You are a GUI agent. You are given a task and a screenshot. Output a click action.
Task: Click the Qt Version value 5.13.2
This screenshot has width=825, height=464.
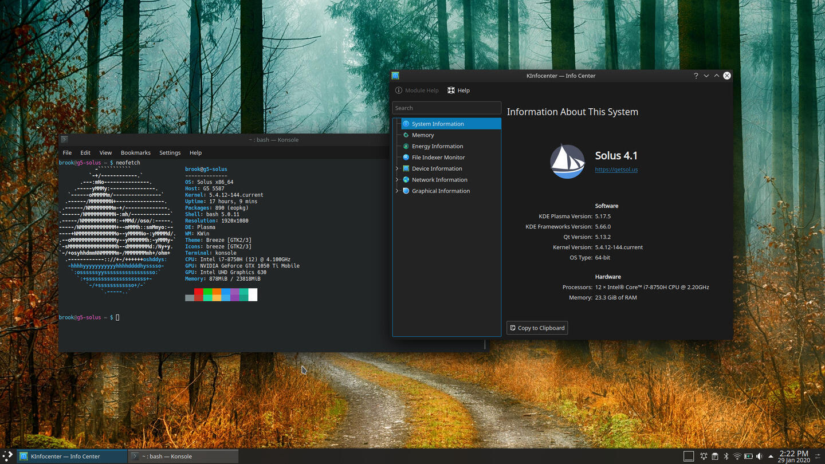[603, 237]
